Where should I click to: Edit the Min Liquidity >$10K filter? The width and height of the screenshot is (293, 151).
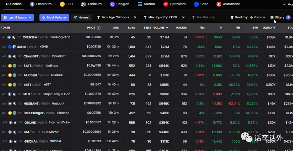160,17
